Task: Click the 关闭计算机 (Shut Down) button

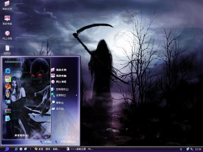Action: [65, 142]
